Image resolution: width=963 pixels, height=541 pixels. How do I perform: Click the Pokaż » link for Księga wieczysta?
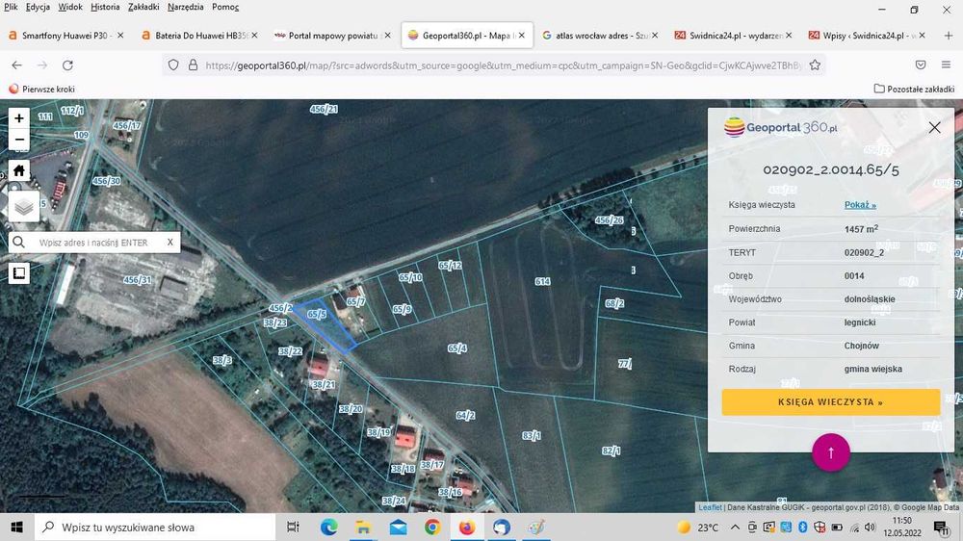tap(860, 205)
